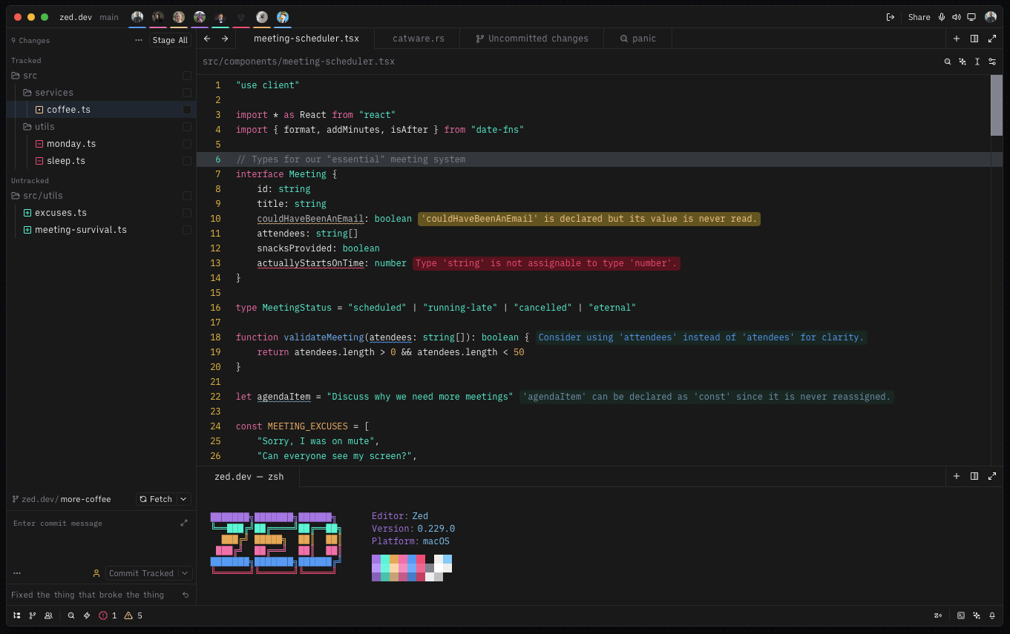Open the project panel from the status bar
Image resolution: width=1010 pixels, height=634 pixels.
point(17,615)
